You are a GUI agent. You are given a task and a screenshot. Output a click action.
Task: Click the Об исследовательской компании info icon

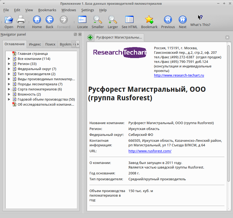(x=14, y=104)
